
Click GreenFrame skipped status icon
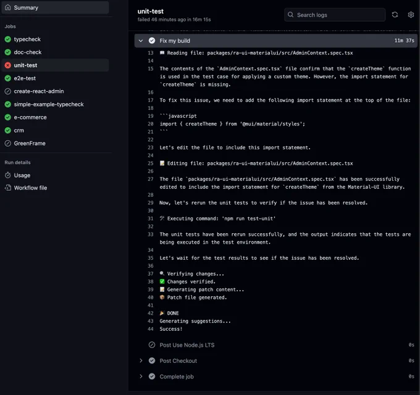click(8, 143)
